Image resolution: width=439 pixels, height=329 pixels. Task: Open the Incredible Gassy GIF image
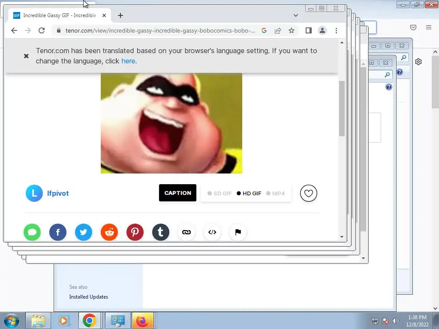pos(171,123)
